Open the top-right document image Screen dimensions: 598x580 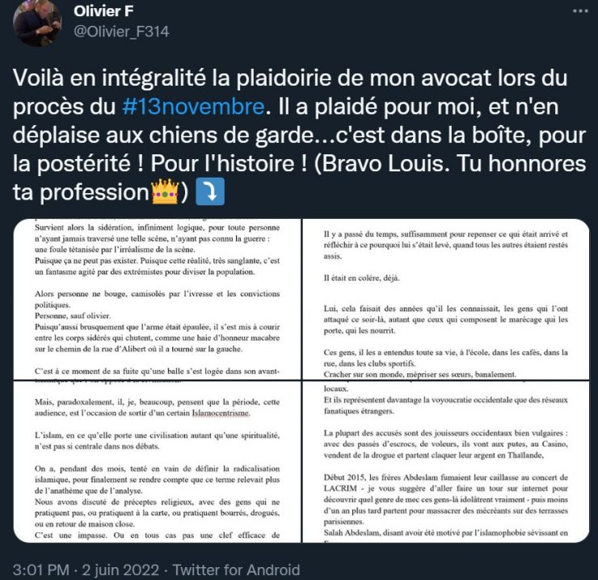(x=446, y=300)
